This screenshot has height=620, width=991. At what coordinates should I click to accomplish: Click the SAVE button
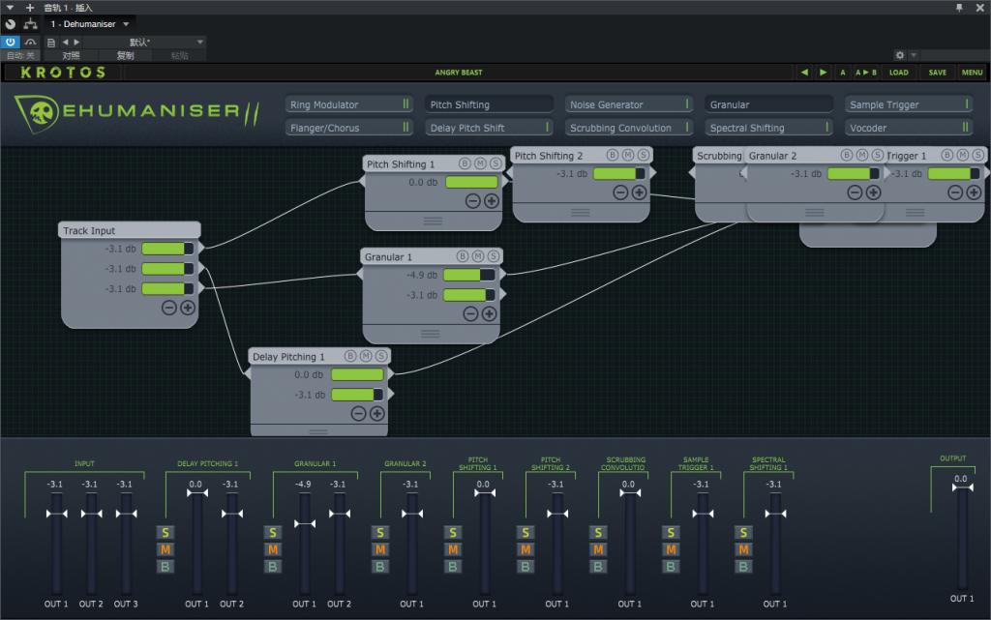(937, 73)
